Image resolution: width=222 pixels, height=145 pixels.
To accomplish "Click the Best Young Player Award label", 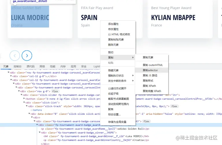I will pos(171,8).
